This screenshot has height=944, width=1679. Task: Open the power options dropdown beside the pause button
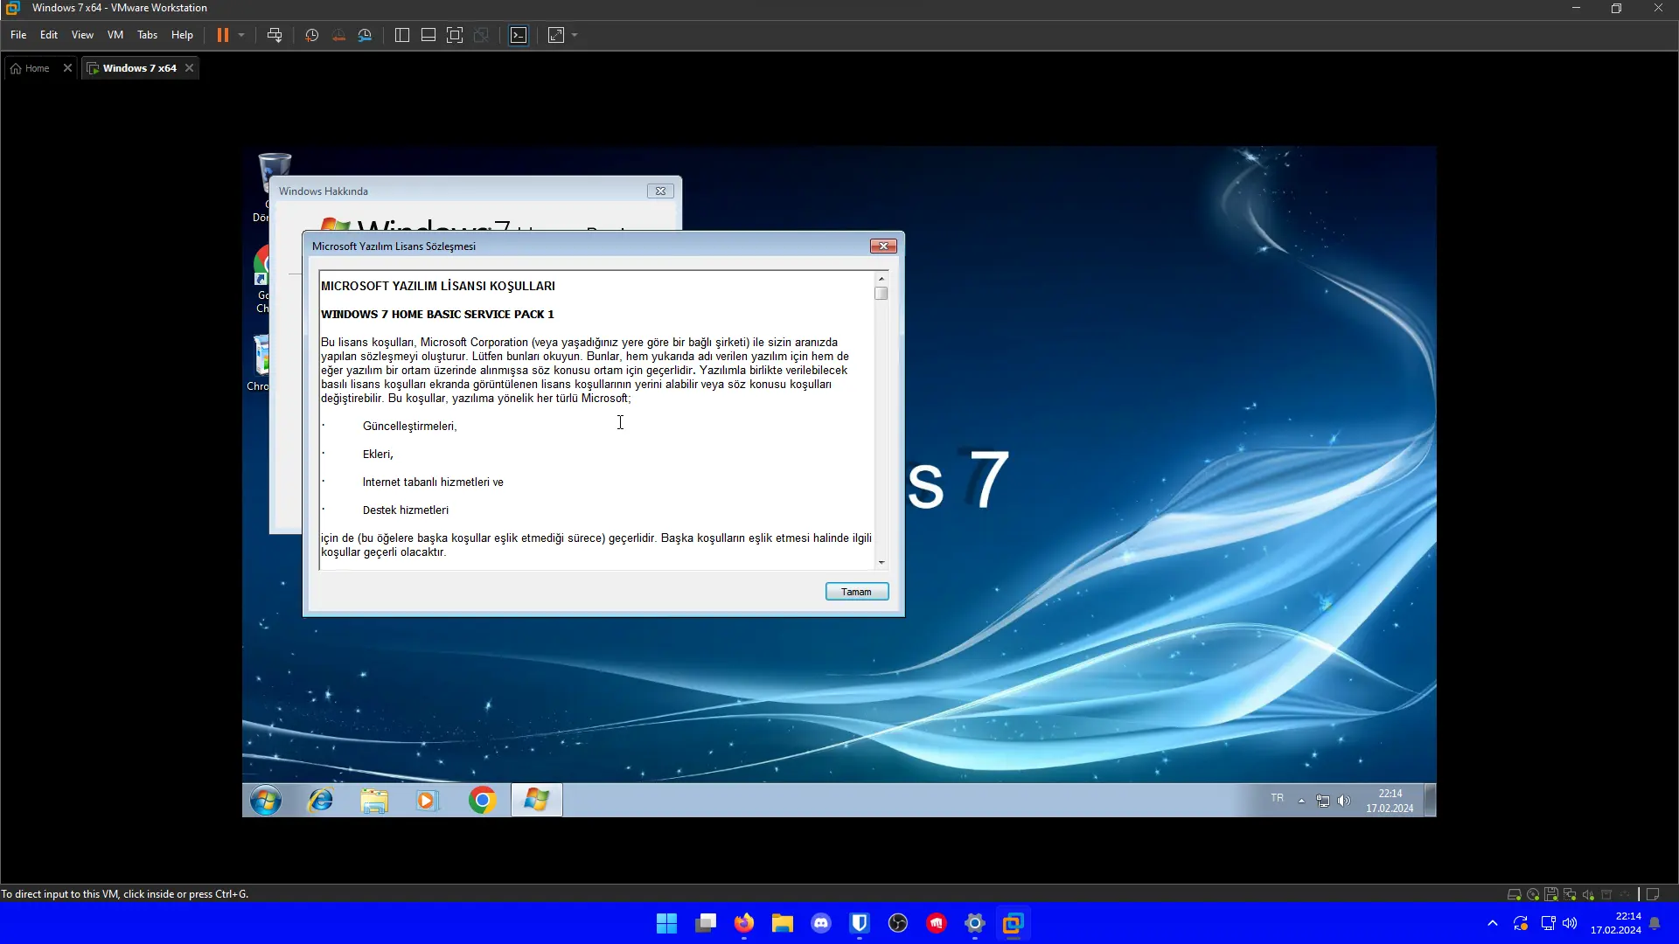pos(241,35)
